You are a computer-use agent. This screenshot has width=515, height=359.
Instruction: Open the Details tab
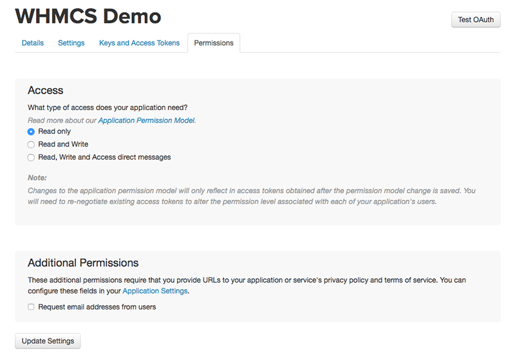(x=33, y=43)
